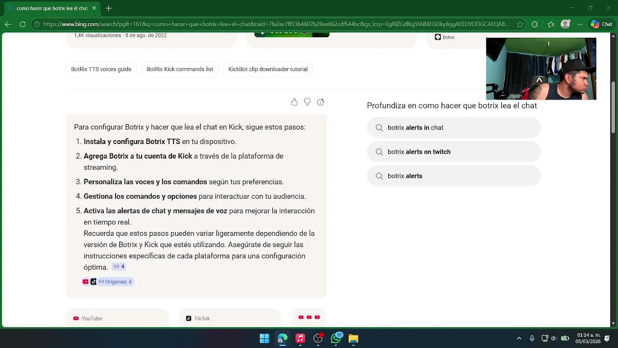The image size is (618, 348).
Task: Reload the Bing search page
Action: click(23, 24)
